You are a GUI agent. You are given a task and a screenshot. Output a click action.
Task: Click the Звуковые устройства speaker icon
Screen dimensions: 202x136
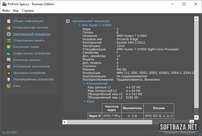(x=9, y=73)
